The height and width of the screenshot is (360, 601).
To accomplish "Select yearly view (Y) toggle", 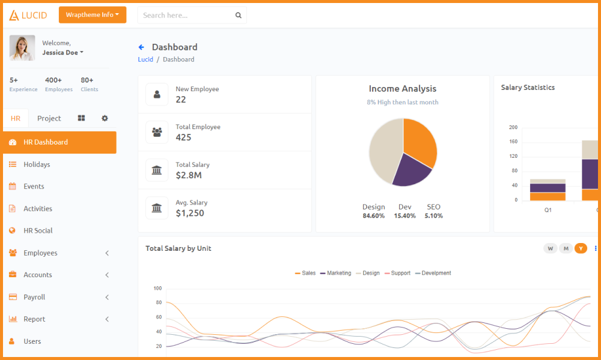I will (x=581, y=248).
